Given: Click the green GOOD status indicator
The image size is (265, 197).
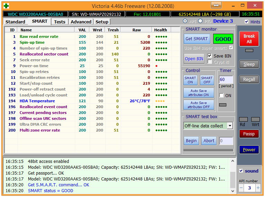Looking at the screenshot, I should coord(223,39).
